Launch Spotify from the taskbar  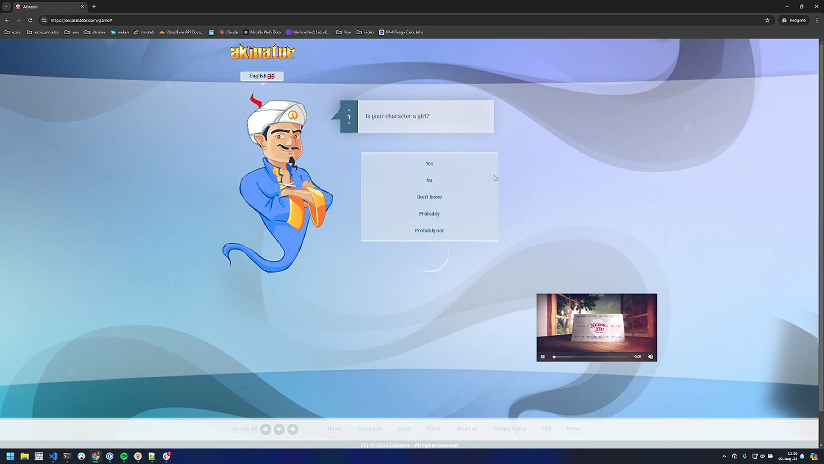pyautogui.click(x=124, y=456)
